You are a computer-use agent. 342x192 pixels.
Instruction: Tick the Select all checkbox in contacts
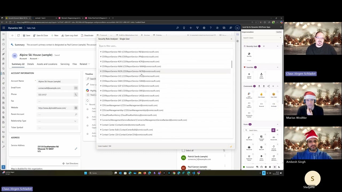coord(183,150)
